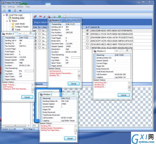
Task: Open the Help menu
Action: pyautogui.click(x=28, y=7)
